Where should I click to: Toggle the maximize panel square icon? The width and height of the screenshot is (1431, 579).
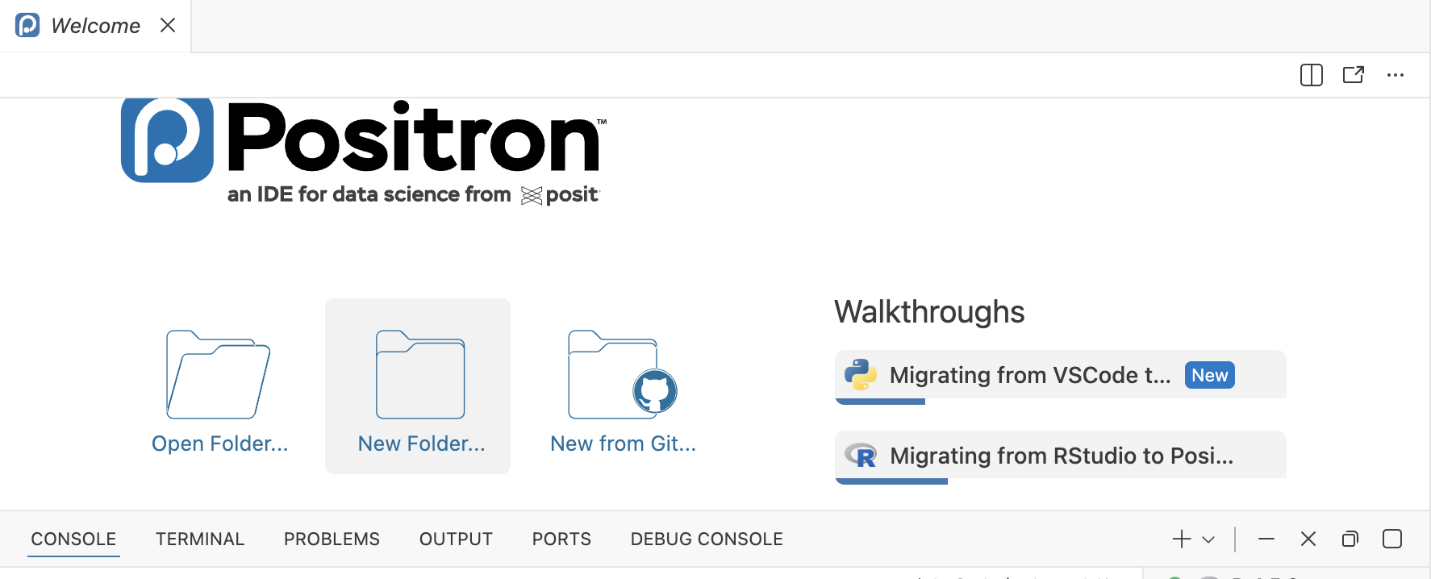[x=1391, y=539]
